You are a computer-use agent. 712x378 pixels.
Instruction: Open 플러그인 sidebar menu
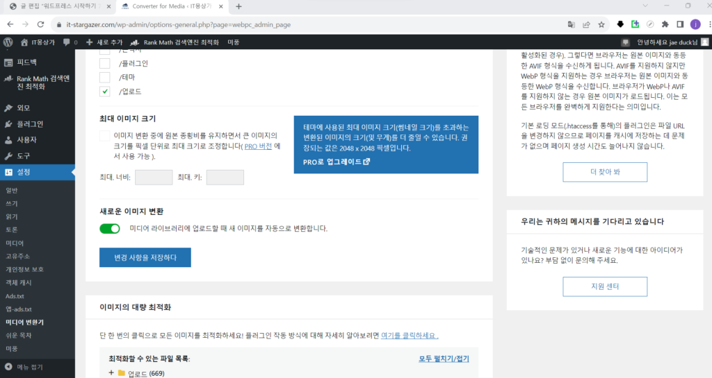(x=38, y=123)
